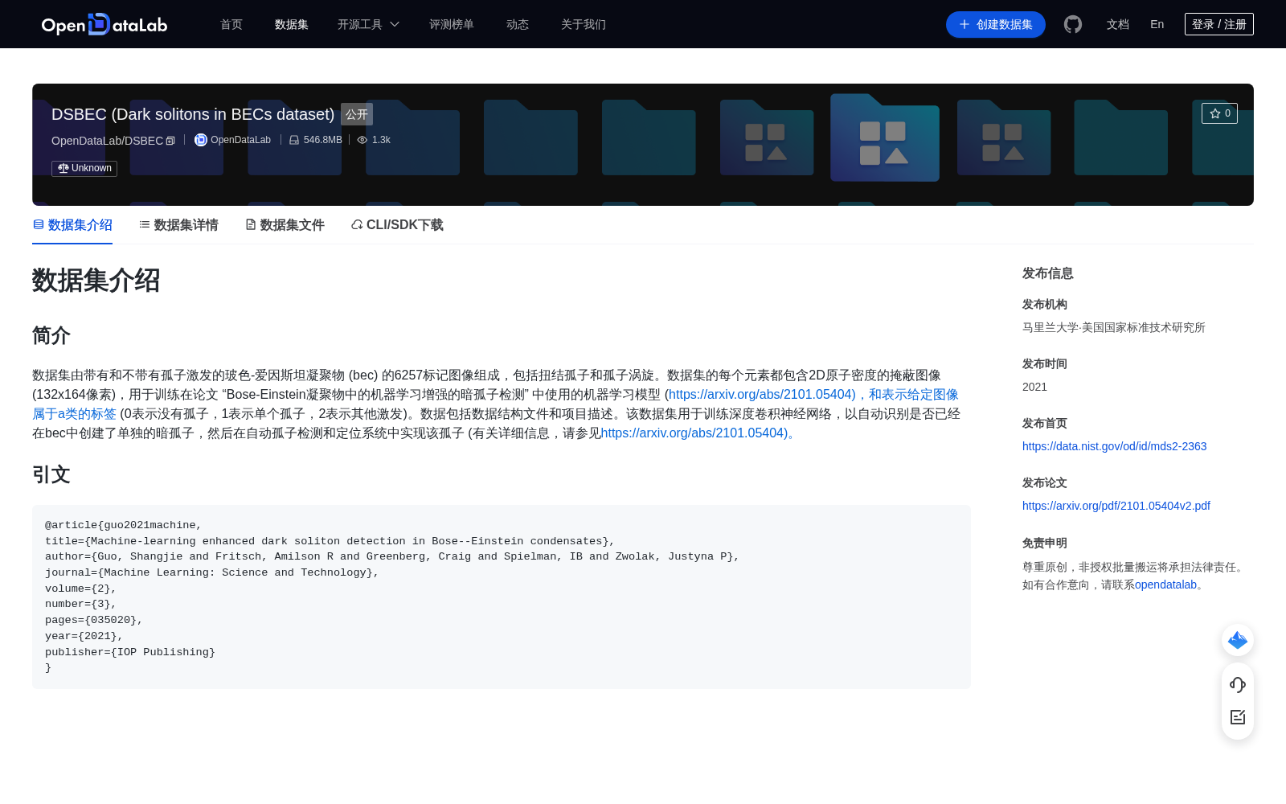
Task: Open 动态 menu item
Action: coord(518,24)
